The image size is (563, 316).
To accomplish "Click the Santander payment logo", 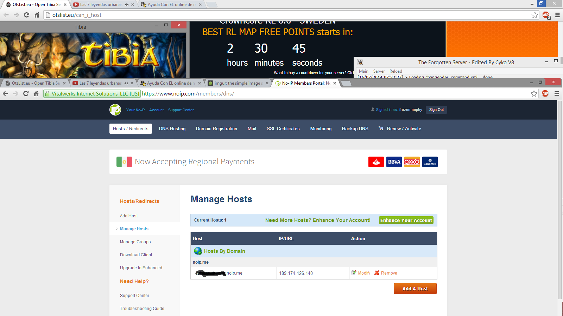I will [376, 162].
